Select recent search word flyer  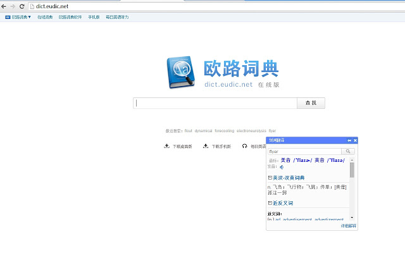coord(272,131)
